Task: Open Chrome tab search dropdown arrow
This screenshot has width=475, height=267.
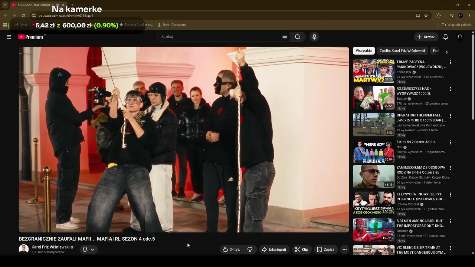Action: pos(5,5)
